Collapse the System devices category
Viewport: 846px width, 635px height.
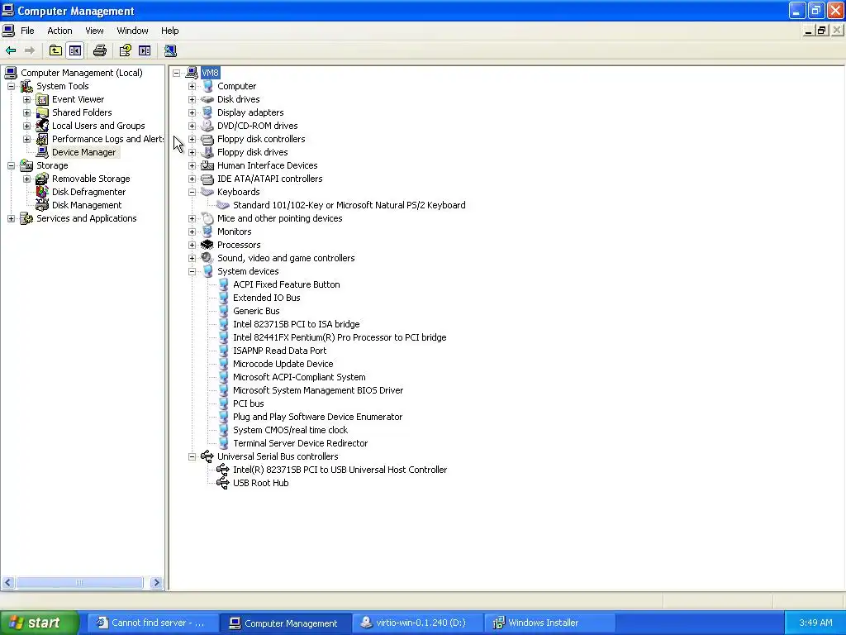coord(192,271)
